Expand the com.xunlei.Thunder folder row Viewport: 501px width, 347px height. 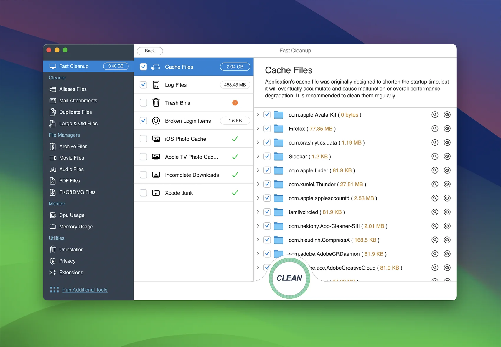(258, 184)
